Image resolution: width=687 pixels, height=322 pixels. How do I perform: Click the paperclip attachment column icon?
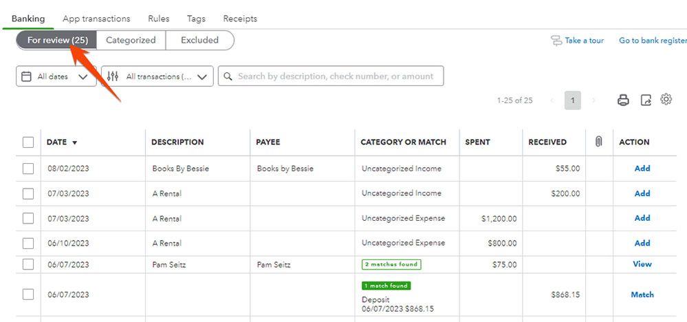click(598, 142)
